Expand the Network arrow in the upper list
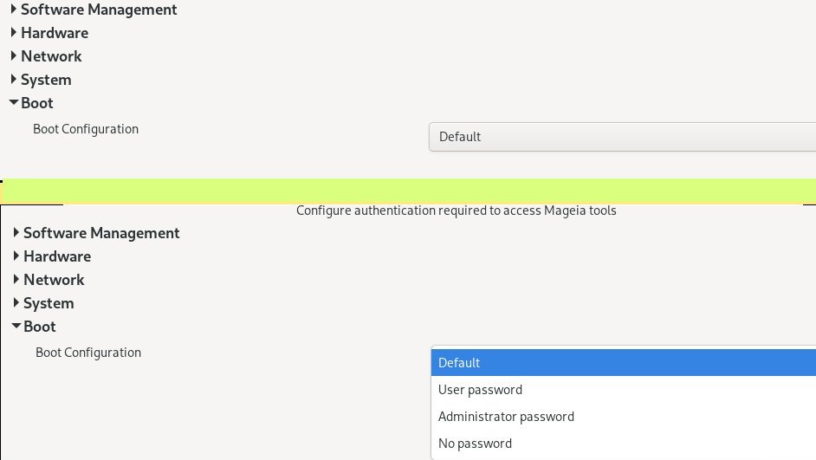The width and height of the screenshot is (816, 460). (x=14, y=56)
